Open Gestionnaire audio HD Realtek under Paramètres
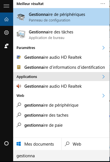The height and width of the screenshot is (162, 110). click(x=61, y=57)
